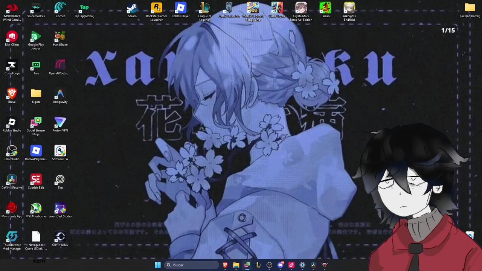Screen dimensions: 482x271
Task: Open the GRYPHLINK desktop shortcut
Action: pos(60,239)
